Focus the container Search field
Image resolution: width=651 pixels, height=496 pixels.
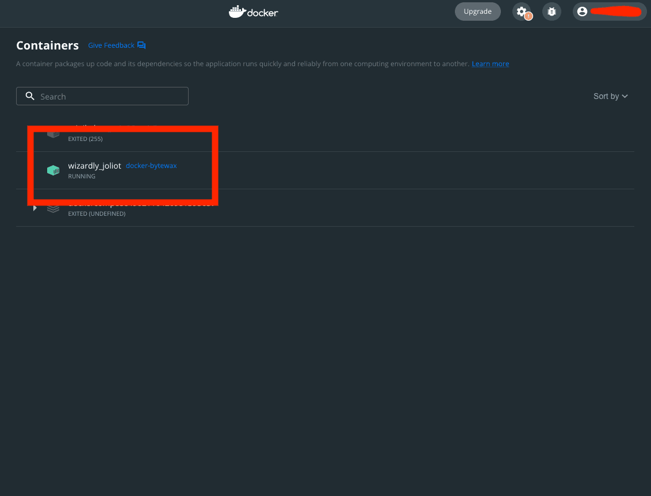click(109, 96)
